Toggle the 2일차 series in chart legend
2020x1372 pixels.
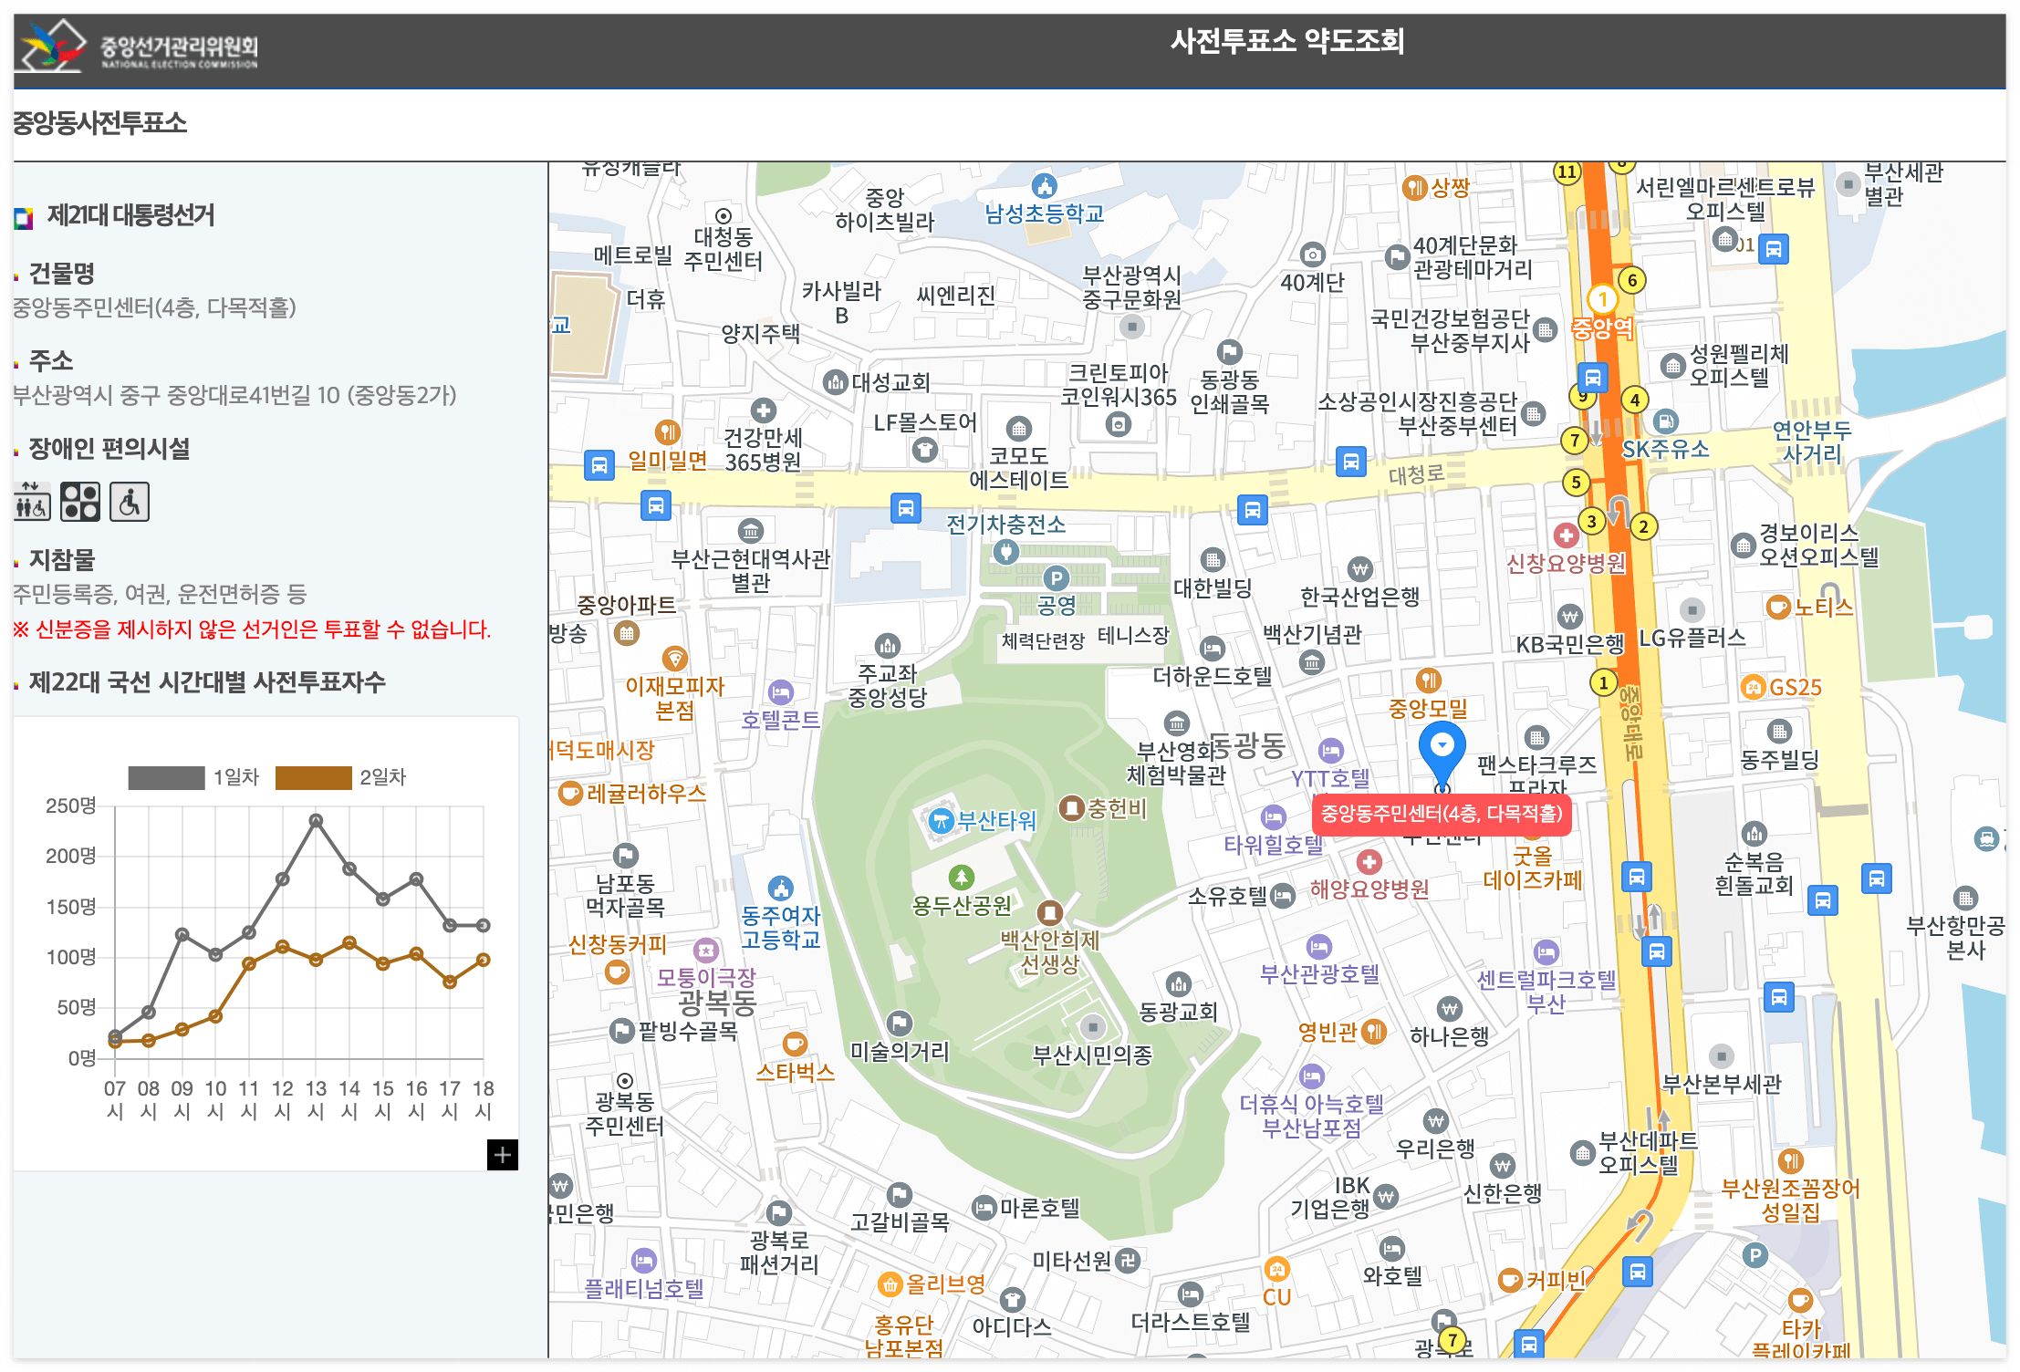313,777
